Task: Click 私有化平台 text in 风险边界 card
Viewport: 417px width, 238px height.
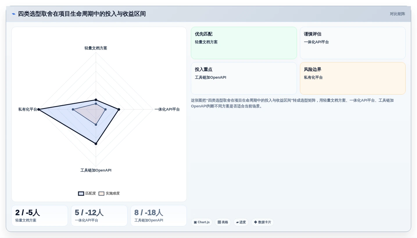Action: pyautogui.click(x=313, y=77)
